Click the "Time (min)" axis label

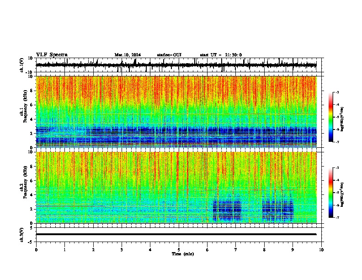point(183,254)
